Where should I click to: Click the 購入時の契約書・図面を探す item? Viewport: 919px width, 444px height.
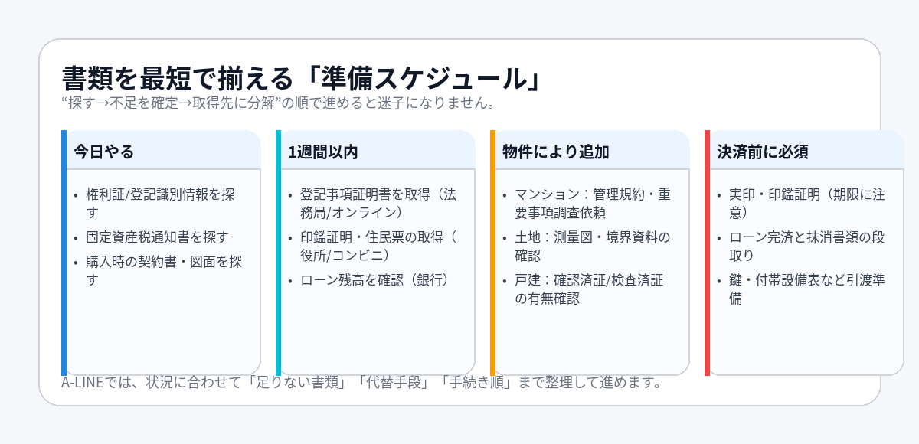(x=164, y=271)
